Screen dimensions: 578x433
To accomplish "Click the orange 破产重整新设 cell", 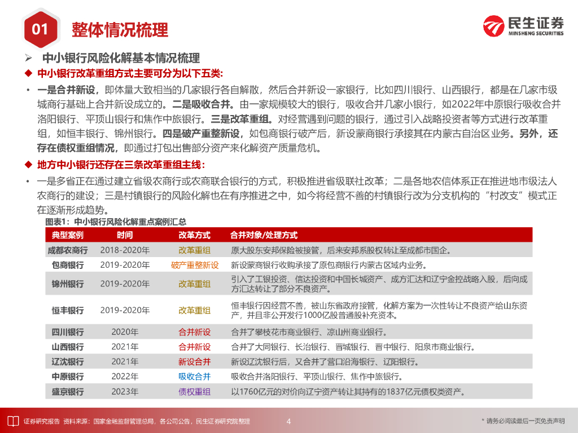I will [x=195, y=265].
